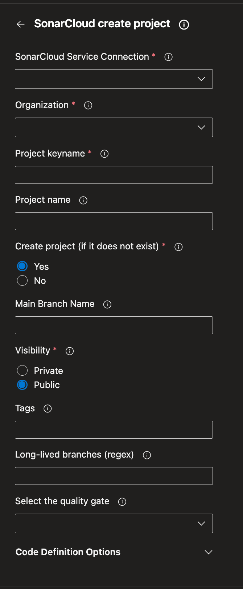243x589 pixels.
Task: Open Project keyname info tooltip icon
Action: coord(104,154)
